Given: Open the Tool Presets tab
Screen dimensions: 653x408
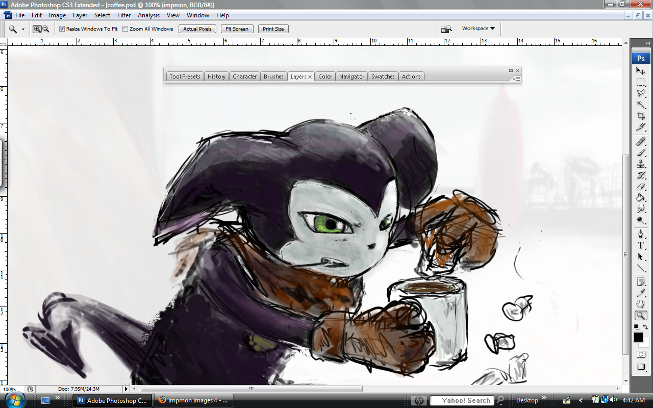Looking at the screenshot, I should (x=185, y=76).
